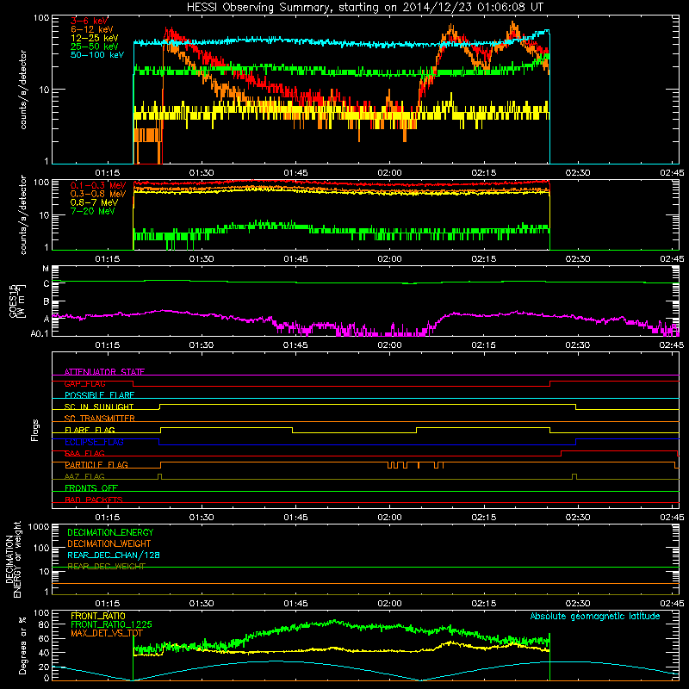Click the 'DECIMATION_WEIGHT' legend label
Viewport: 689px width, 689px height.
[109, 543]
